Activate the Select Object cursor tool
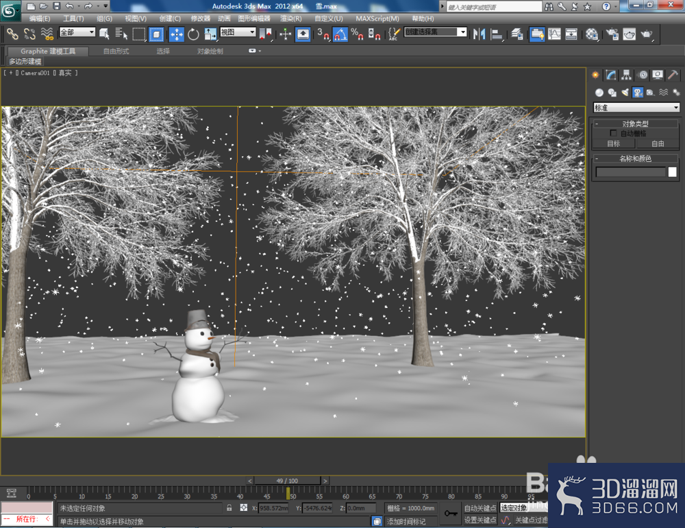Viewport: 685px width, 528px height. [x=104, y=34]
